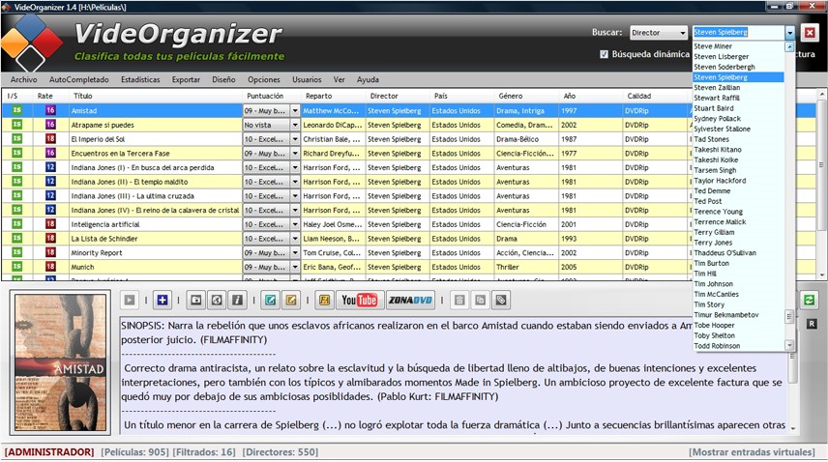The width and height of the screenshot is (828, 462).
Task: Select the Inteligencia artificial title row
Action: click(x=155, y=224)
